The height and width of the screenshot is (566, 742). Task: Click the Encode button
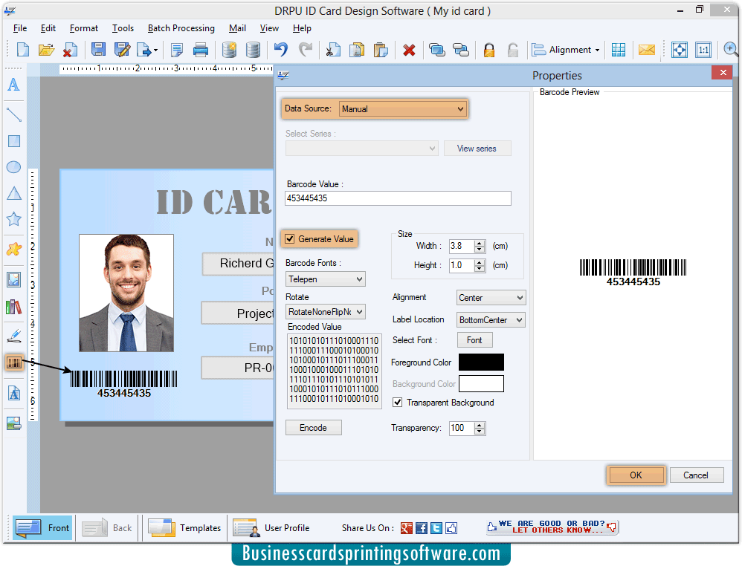click(313, 427)
